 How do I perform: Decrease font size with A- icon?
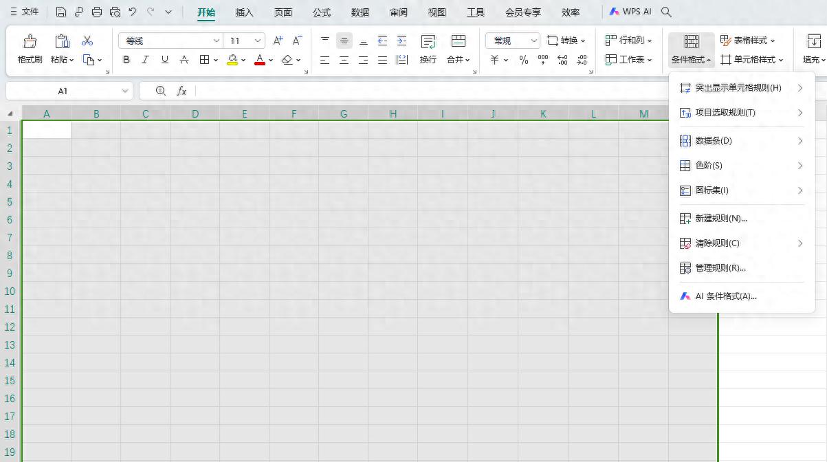297,41
